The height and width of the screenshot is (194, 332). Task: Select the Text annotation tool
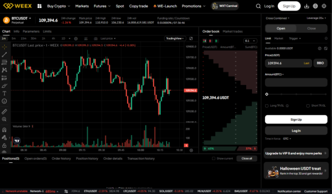click(4, 93)
